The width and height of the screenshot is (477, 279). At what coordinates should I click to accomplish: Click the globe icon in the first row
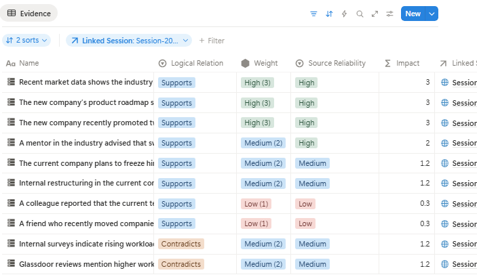point(444,83)
